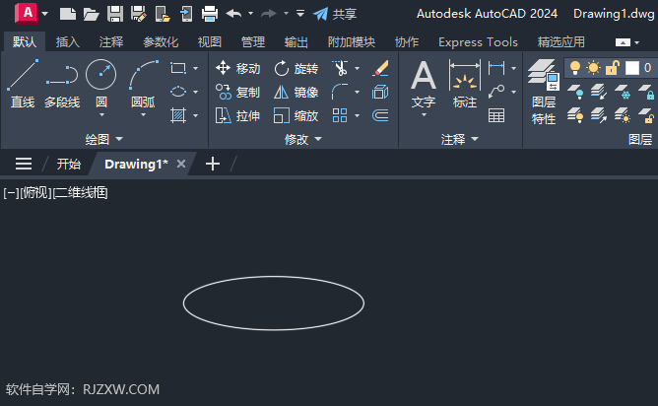
Task: Select the Explode tool icon
Action: (380, 92)
